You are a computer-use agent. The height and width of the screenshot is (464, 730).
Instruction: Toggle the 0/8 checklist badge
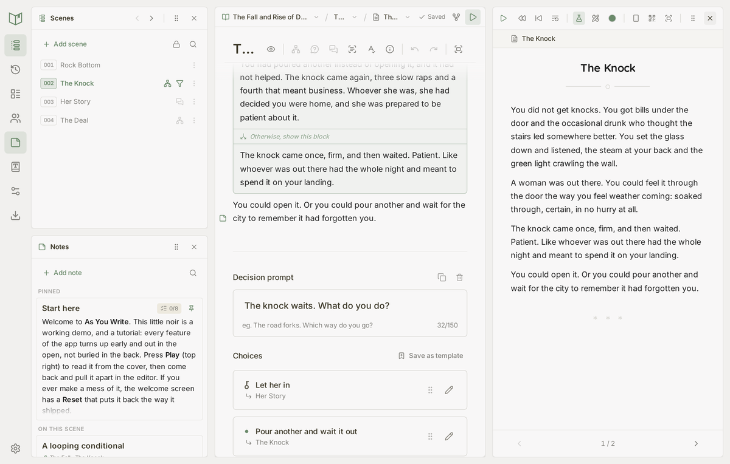click(x=169, y=309)
